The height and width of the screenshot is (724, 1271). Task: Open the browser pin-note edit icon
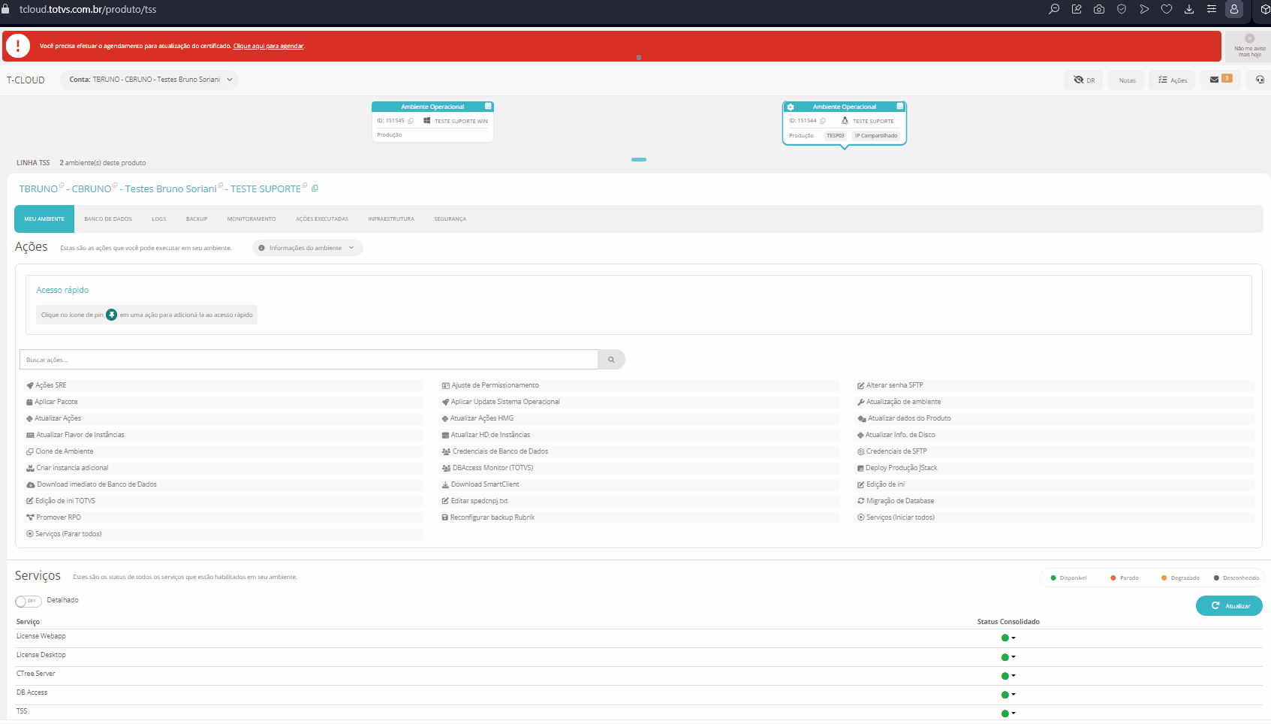pos(1077,9)
